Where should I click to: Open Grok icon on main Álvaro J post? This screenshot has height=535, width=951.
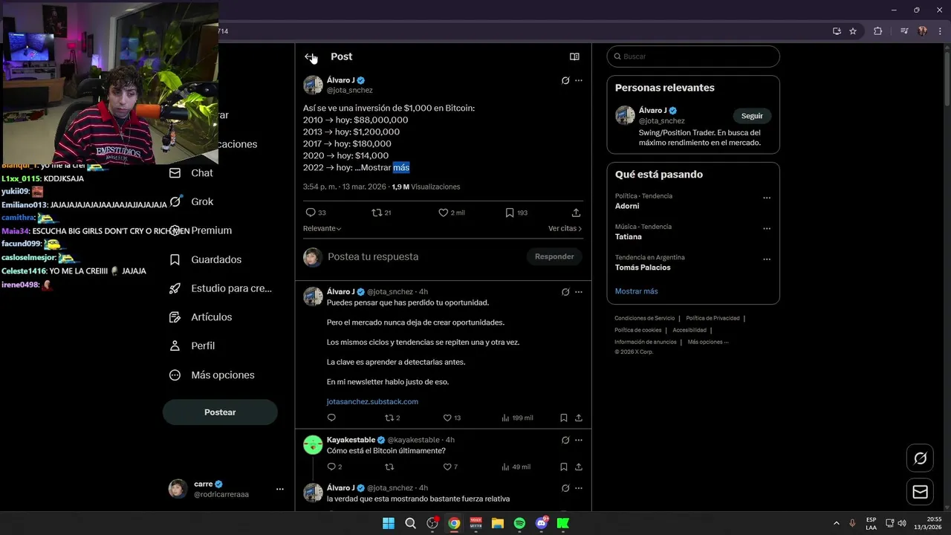(565, 80)
